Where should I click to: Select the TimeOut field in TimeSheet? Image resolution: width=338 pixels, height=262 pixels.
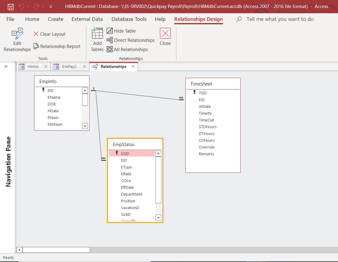click(x=206, y=120)
